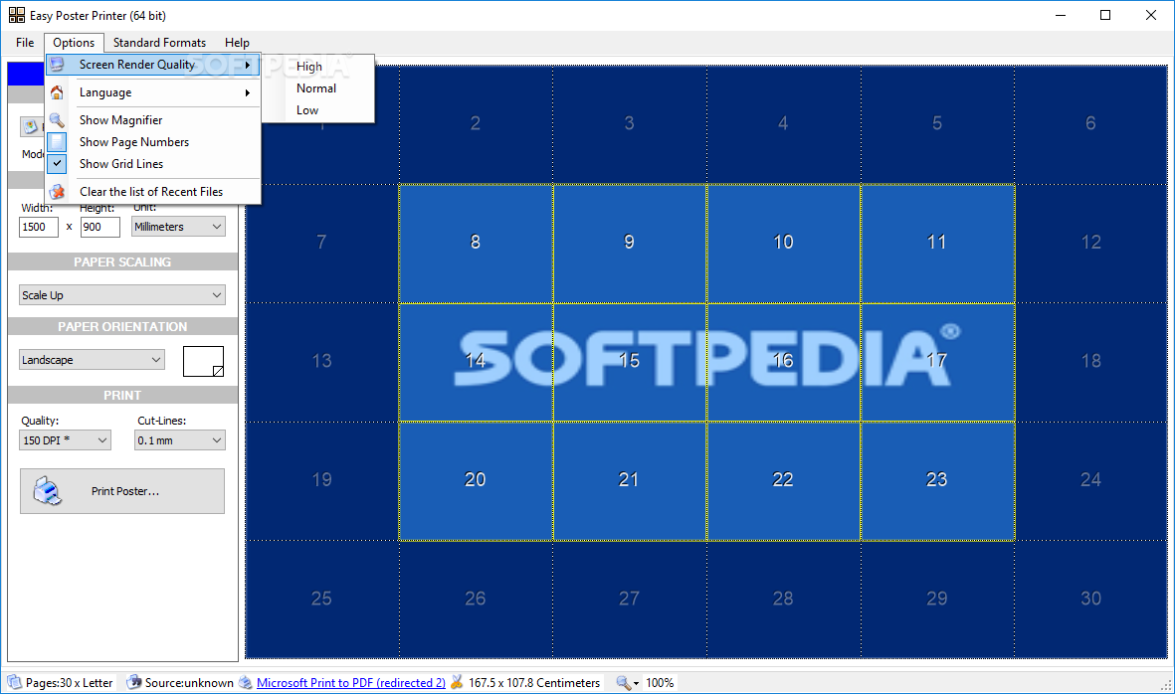Choose Show Magnifier menu entry

[153, 119]
